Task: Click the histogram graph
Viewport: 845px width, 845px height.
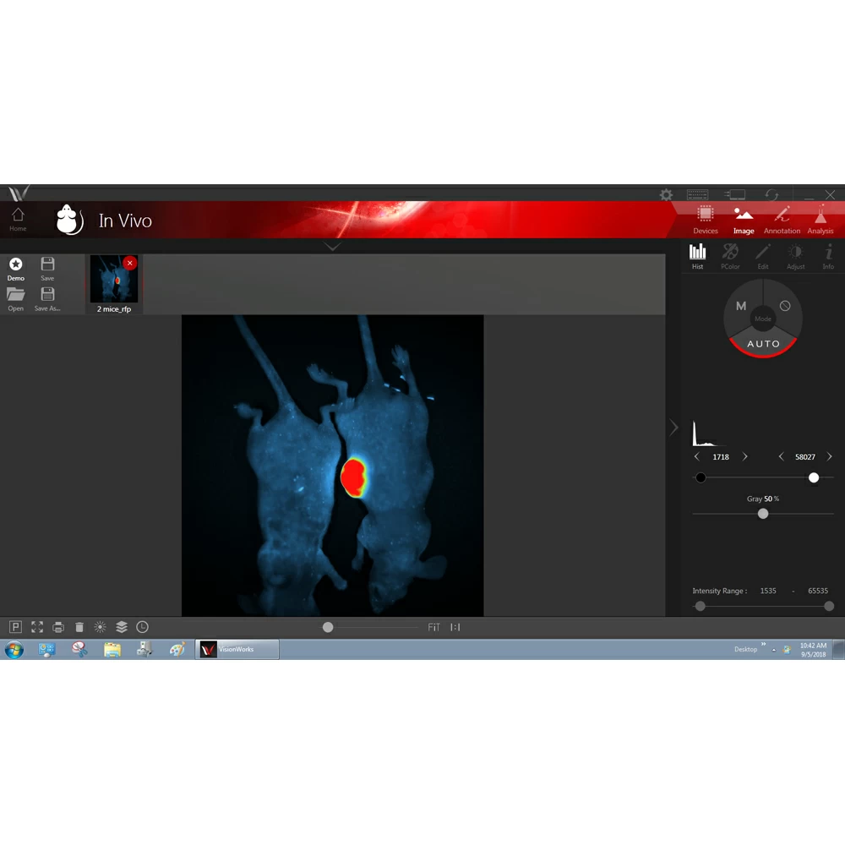Action: [708, 433]
